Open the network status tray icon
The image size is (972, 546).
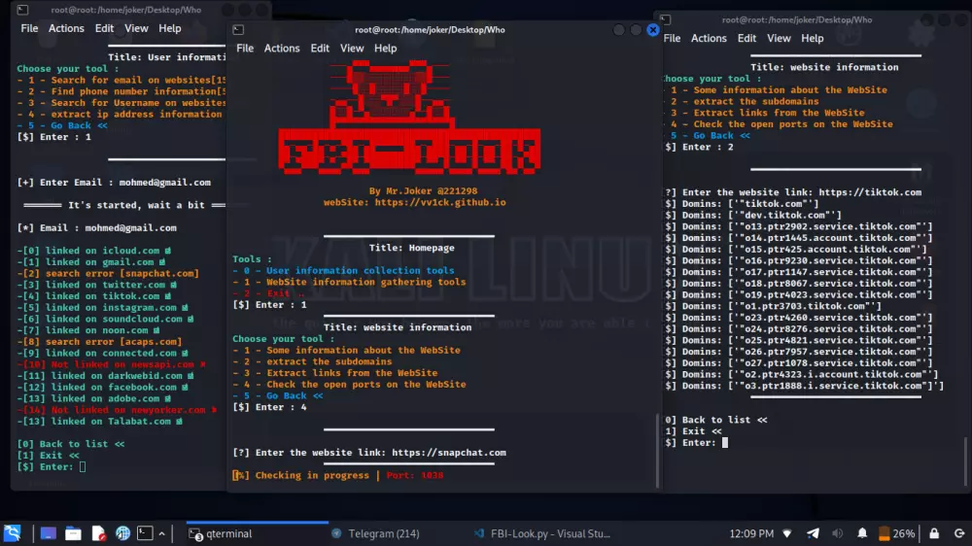tap(787, 533)
